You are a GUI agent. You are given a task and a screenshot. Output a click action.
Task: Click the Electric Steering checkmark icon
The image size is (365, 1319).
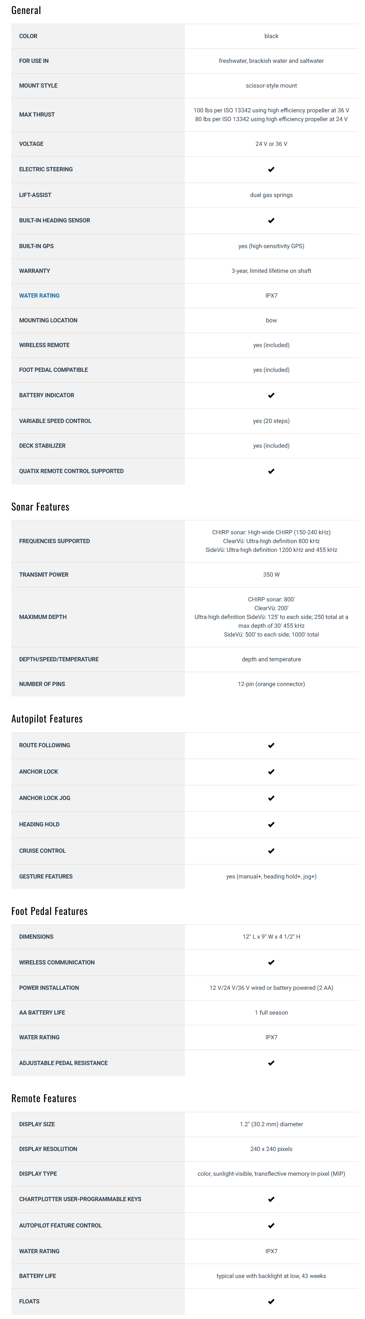(271, 170)
